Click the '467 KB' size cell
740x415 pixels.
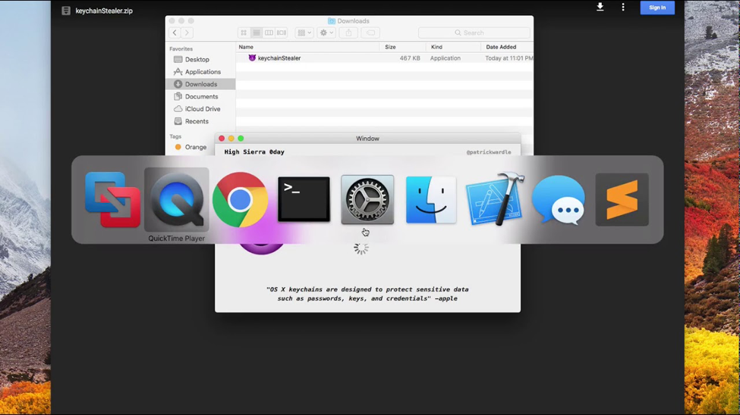click(410, 58)
